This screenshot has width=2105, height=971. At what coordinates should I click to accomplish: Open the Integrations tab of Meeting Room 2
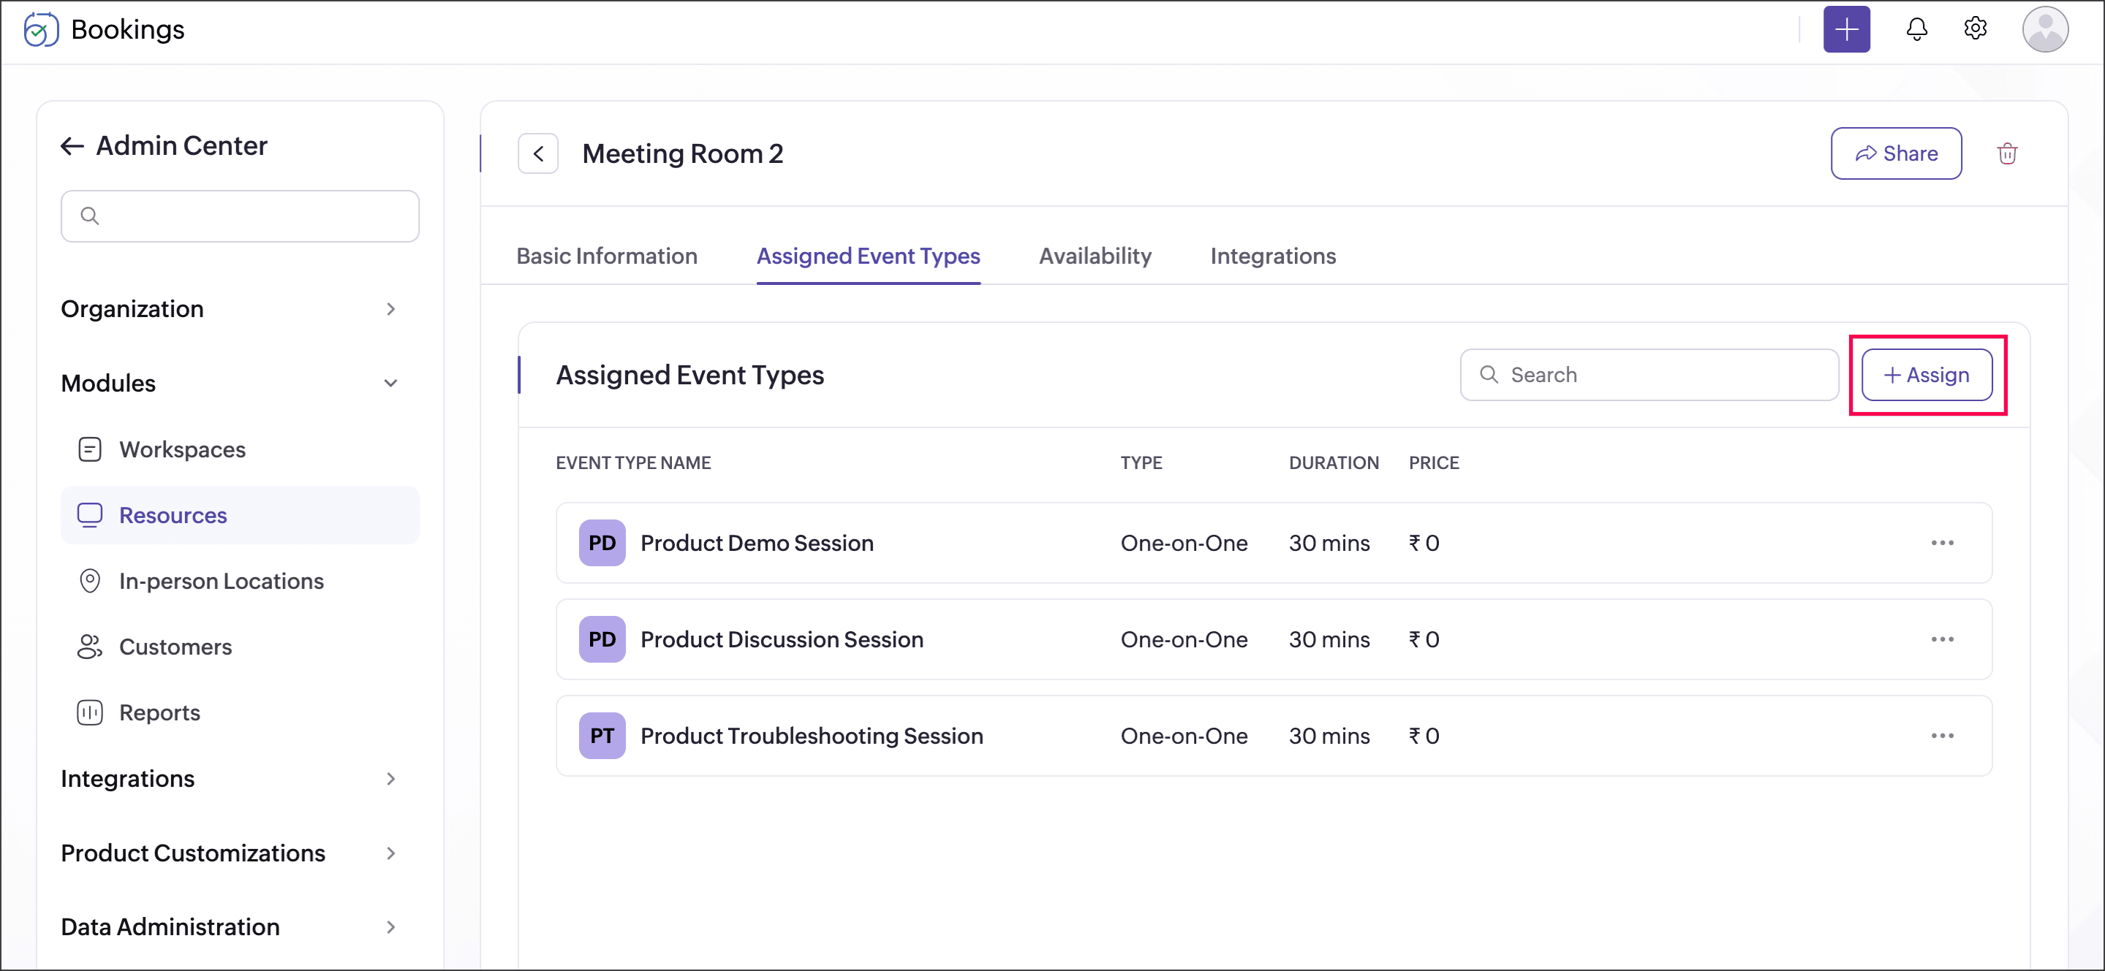click(x=1272, y=256)
